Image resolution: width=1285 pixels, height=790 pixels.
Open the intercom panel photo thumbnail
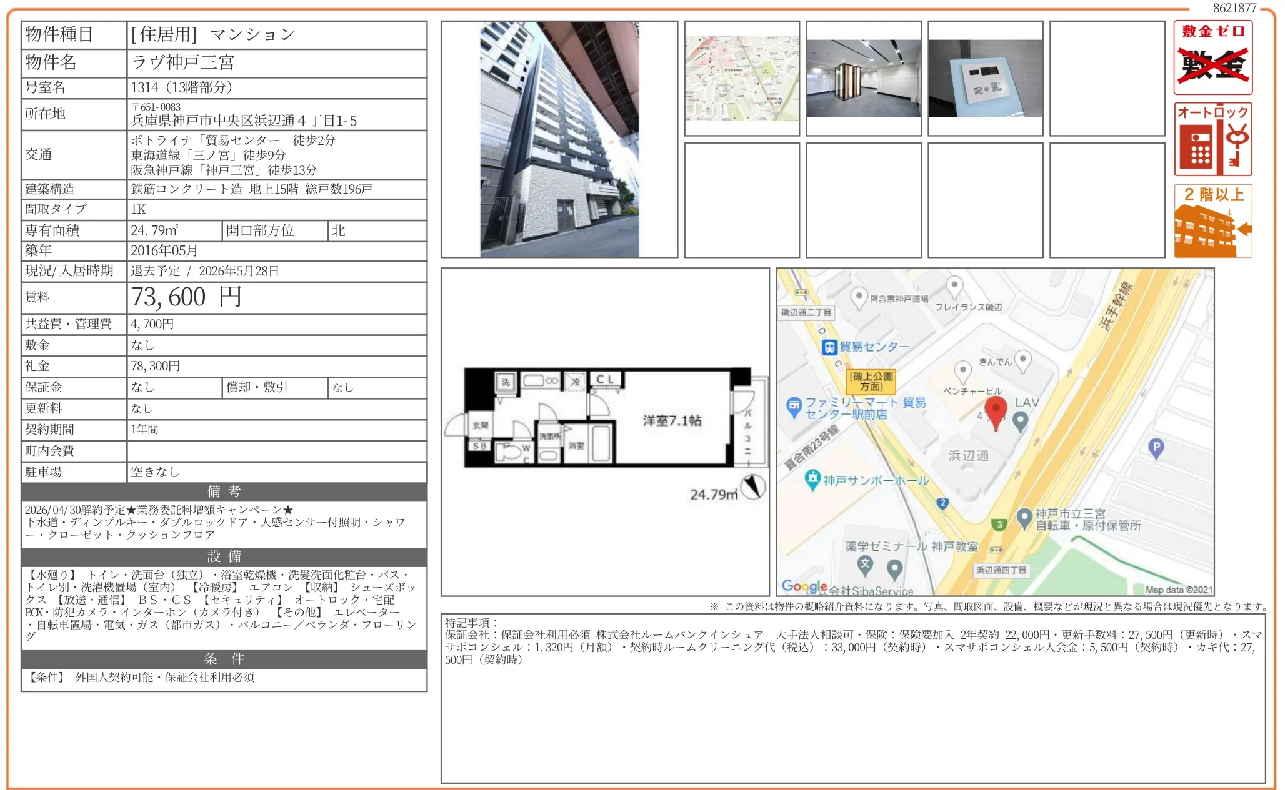coord(985,78)
